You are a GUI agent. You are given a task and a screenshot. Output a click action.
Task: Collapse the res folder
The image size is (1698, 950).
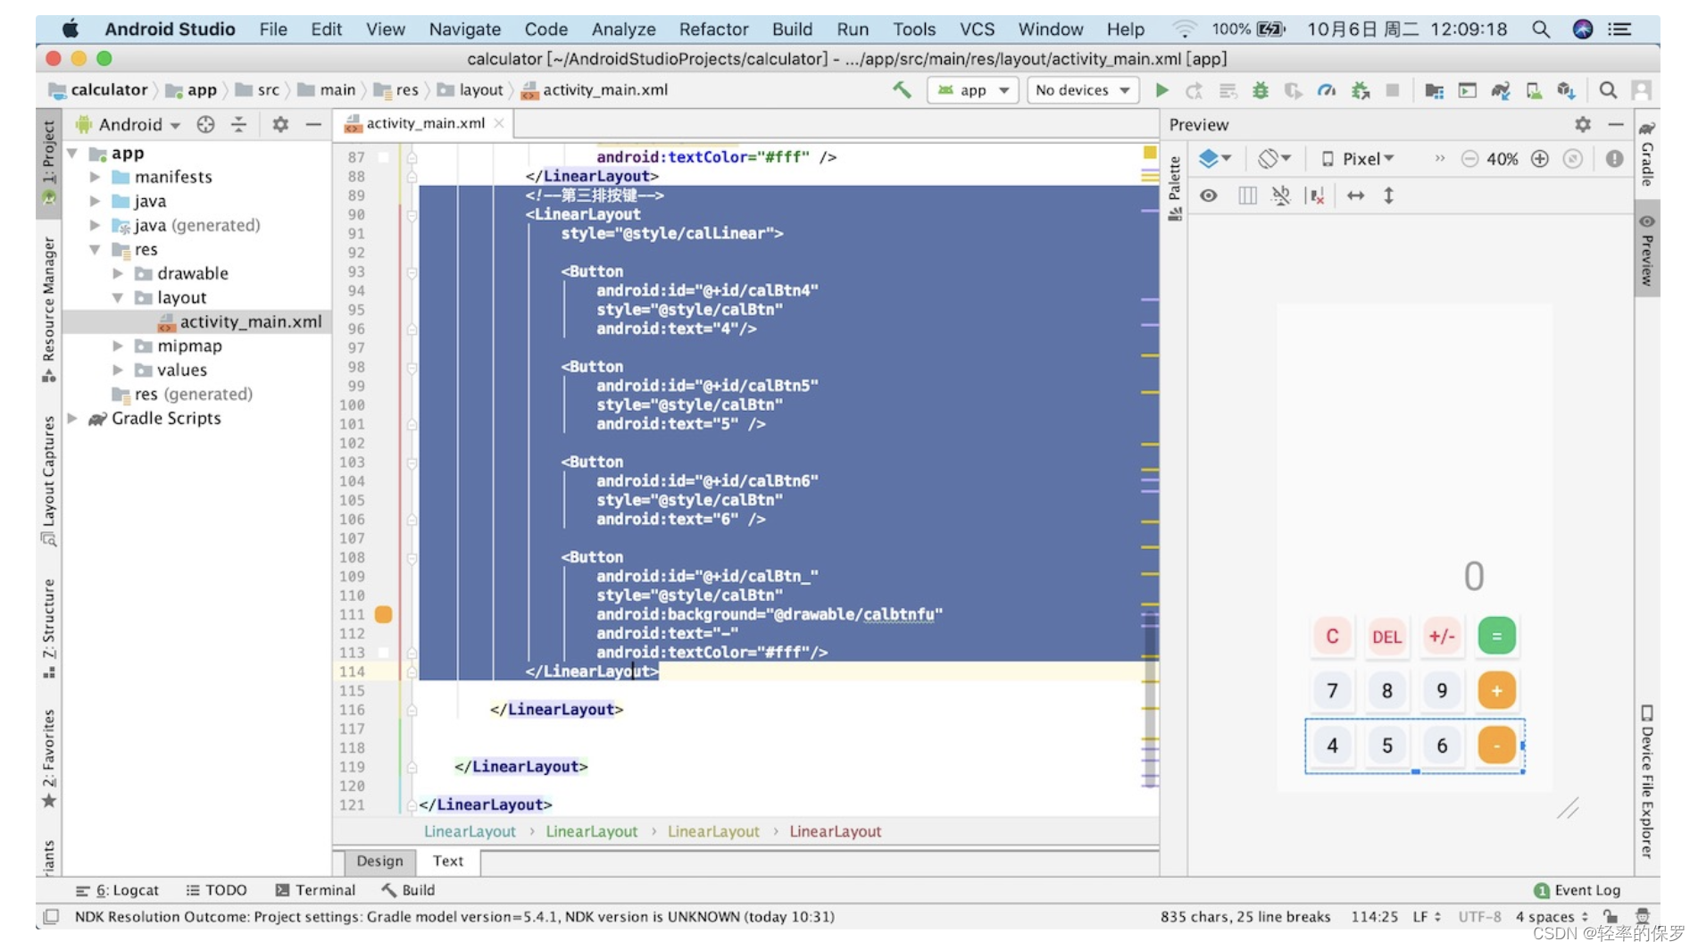click(95, 249)
